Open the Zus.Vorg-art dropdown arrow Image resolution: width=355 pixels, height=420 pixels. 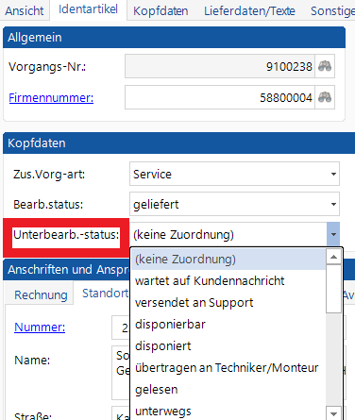[333, 174]
